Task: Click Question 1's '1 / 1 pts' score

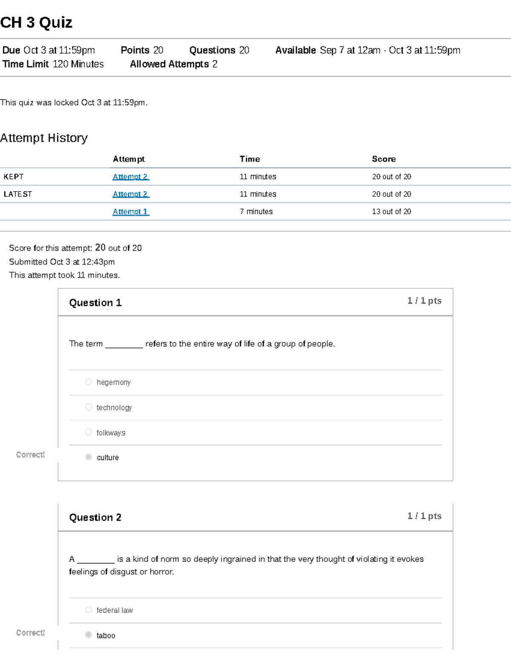Action: point(424,301)
